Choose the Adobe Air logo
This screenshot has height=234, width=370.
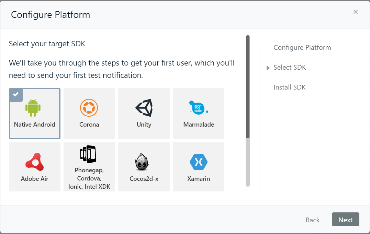[35, 162]
